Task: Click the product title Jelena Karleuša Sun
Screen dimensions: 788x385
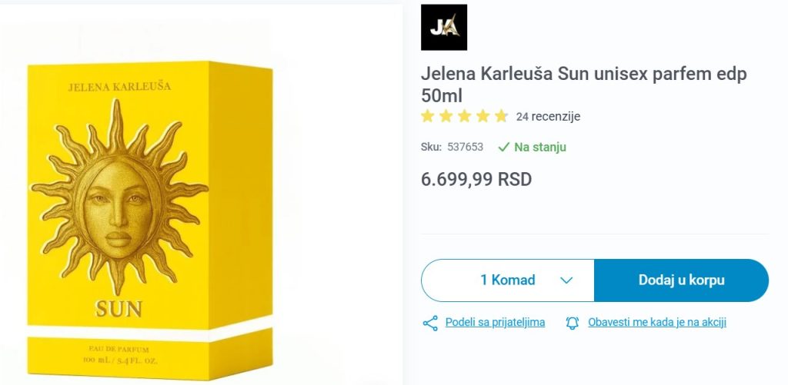Action: pyautogui.click(x=584, y=85)
